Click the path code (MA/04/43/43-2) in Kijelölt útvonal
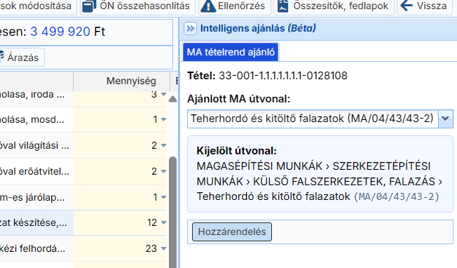 [397, 197]
